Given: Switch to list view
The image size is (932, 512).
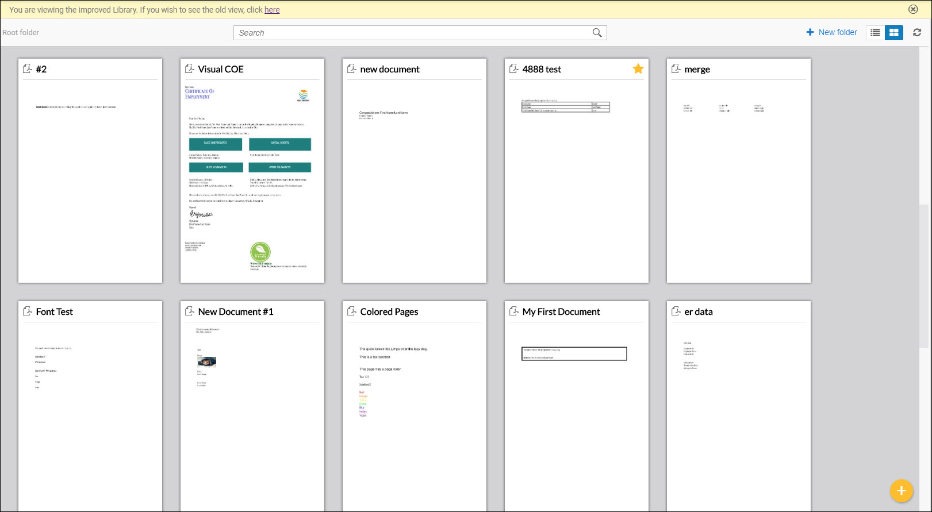Looking at the screenshot, I should click(x=875, y=33).
